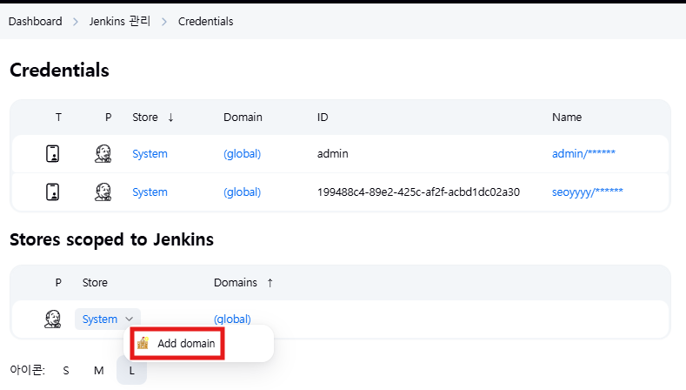686x390 pixels.
Task: Click the Jenkins provider icon in admin row
Action: point(103,154)
